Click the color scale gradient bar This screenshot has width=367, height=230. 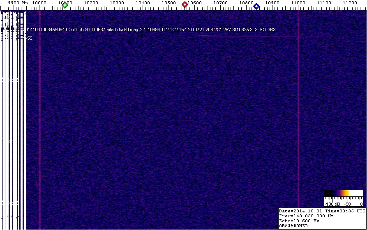click(343, 193)
